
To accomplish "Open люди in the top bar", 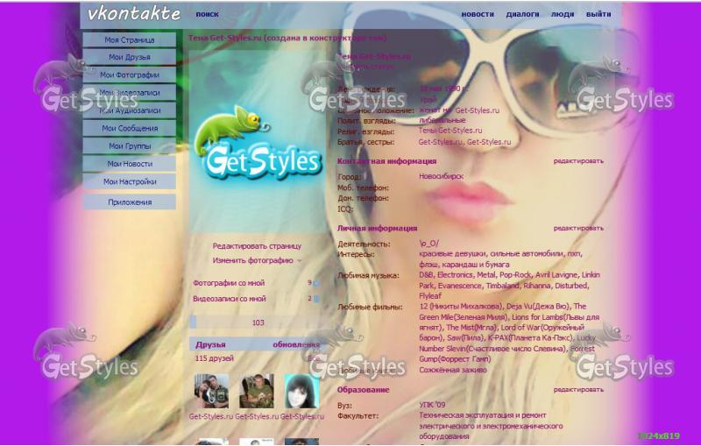I will click(x=563, y=14).
